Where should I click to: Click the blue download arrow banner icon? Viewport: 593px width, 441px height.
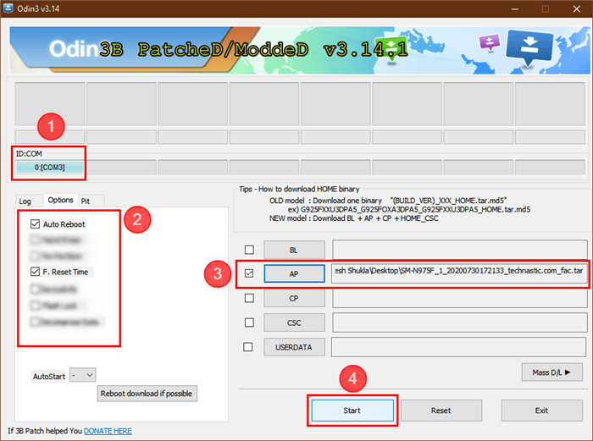[x=529, y=48]
